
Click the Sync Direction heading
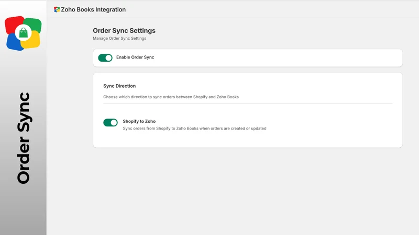tap(119, 86)
